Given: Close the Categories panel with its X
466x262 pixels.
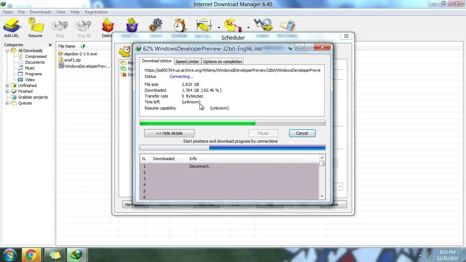Looking at the screenshot, I should pos(50,45).
